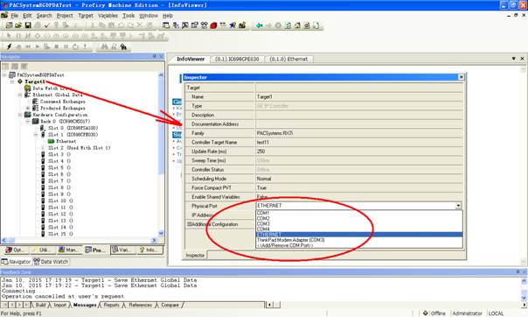The width and height of the screenshot is (528, 317).
Task: Click Navigator tree scroll down arrow
Action: pyautogui.click(x=161, y=233)
